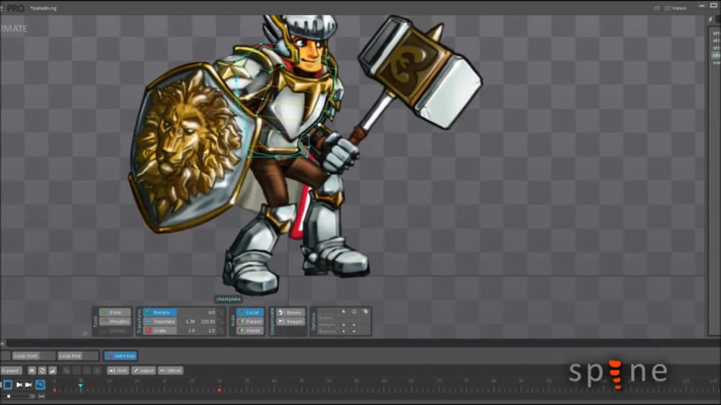Activate the Scale transform button

(159, 331)
